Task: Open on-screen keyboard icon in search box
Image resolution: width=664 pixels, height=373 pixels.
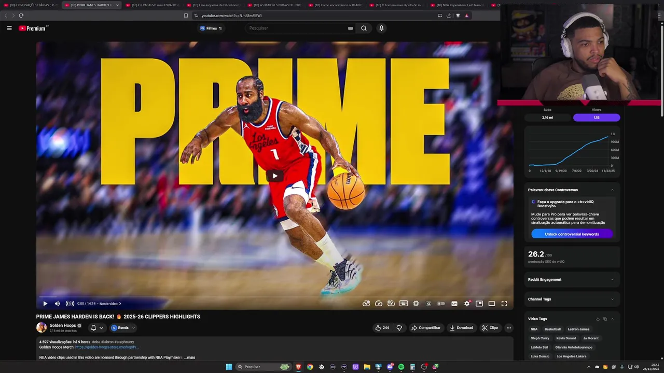Action: [350, 28]
